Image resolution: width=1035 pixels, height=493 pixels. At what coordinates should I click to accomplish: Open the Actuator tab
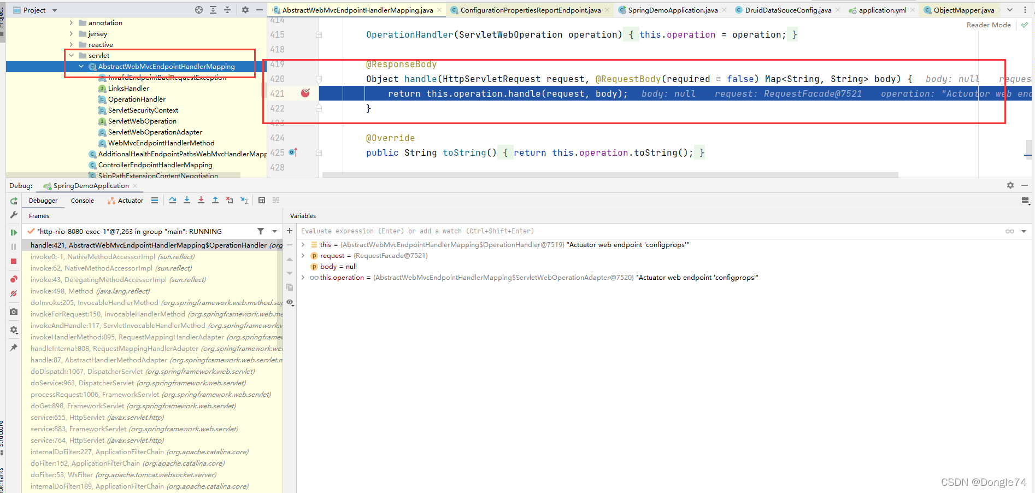point(126,201)
